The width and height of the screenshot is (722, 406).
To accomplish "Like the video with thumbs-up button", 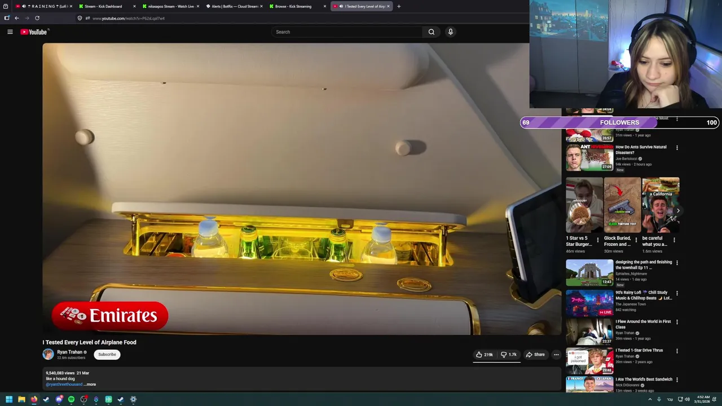I will tap(485, 355).
